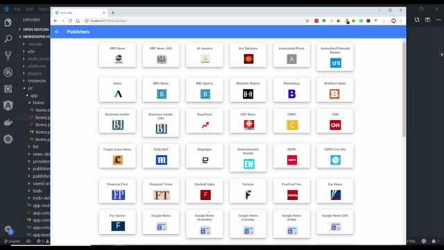The image size is (444, 250).
Task: Choose the Football Italia card
Action: [x=205, y=191]
